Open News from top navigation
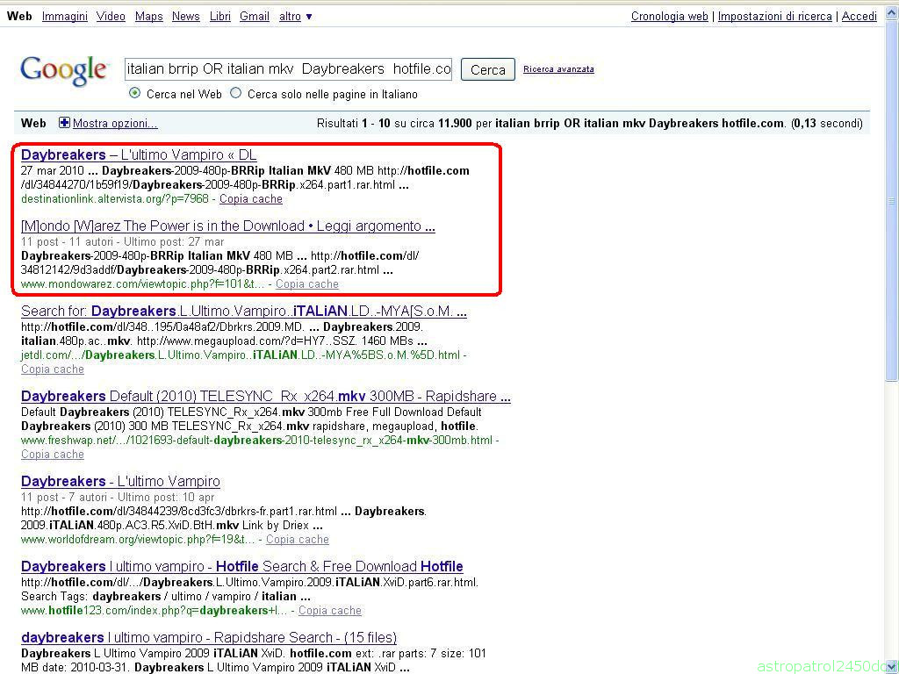Viewport: 899px width, 674px height. click(x=186, y=17)
